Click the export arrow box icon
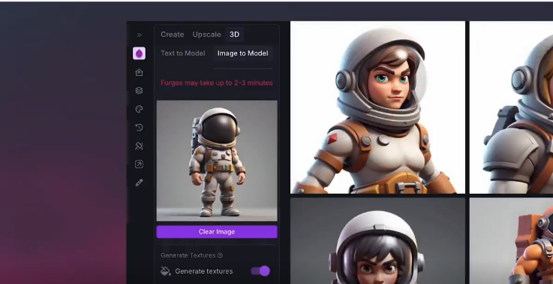553x284 pixels. click(140, 165)
